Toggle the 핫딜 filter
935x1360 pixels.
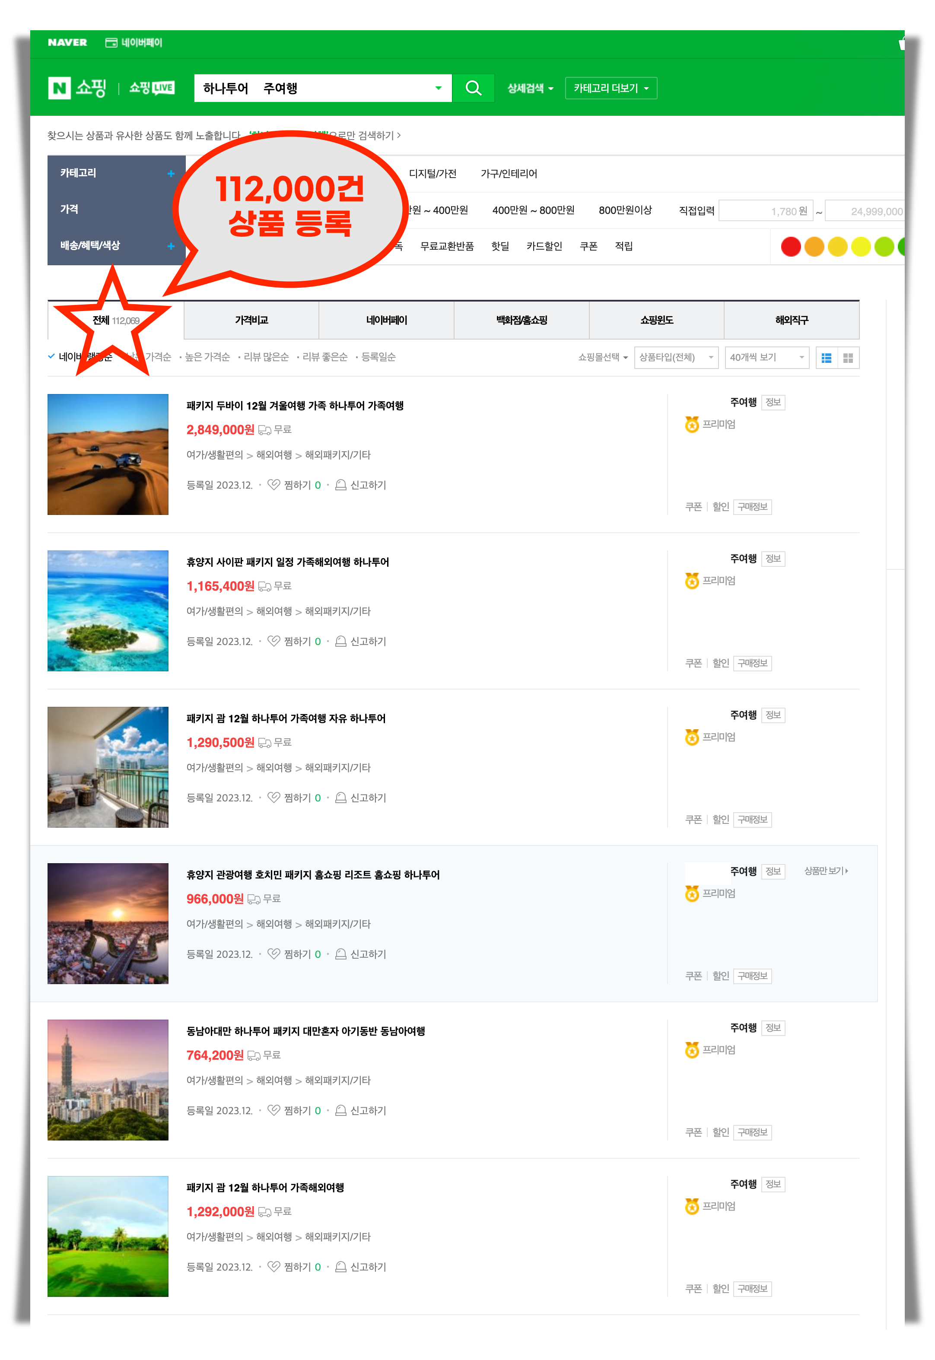click(500, 246)
